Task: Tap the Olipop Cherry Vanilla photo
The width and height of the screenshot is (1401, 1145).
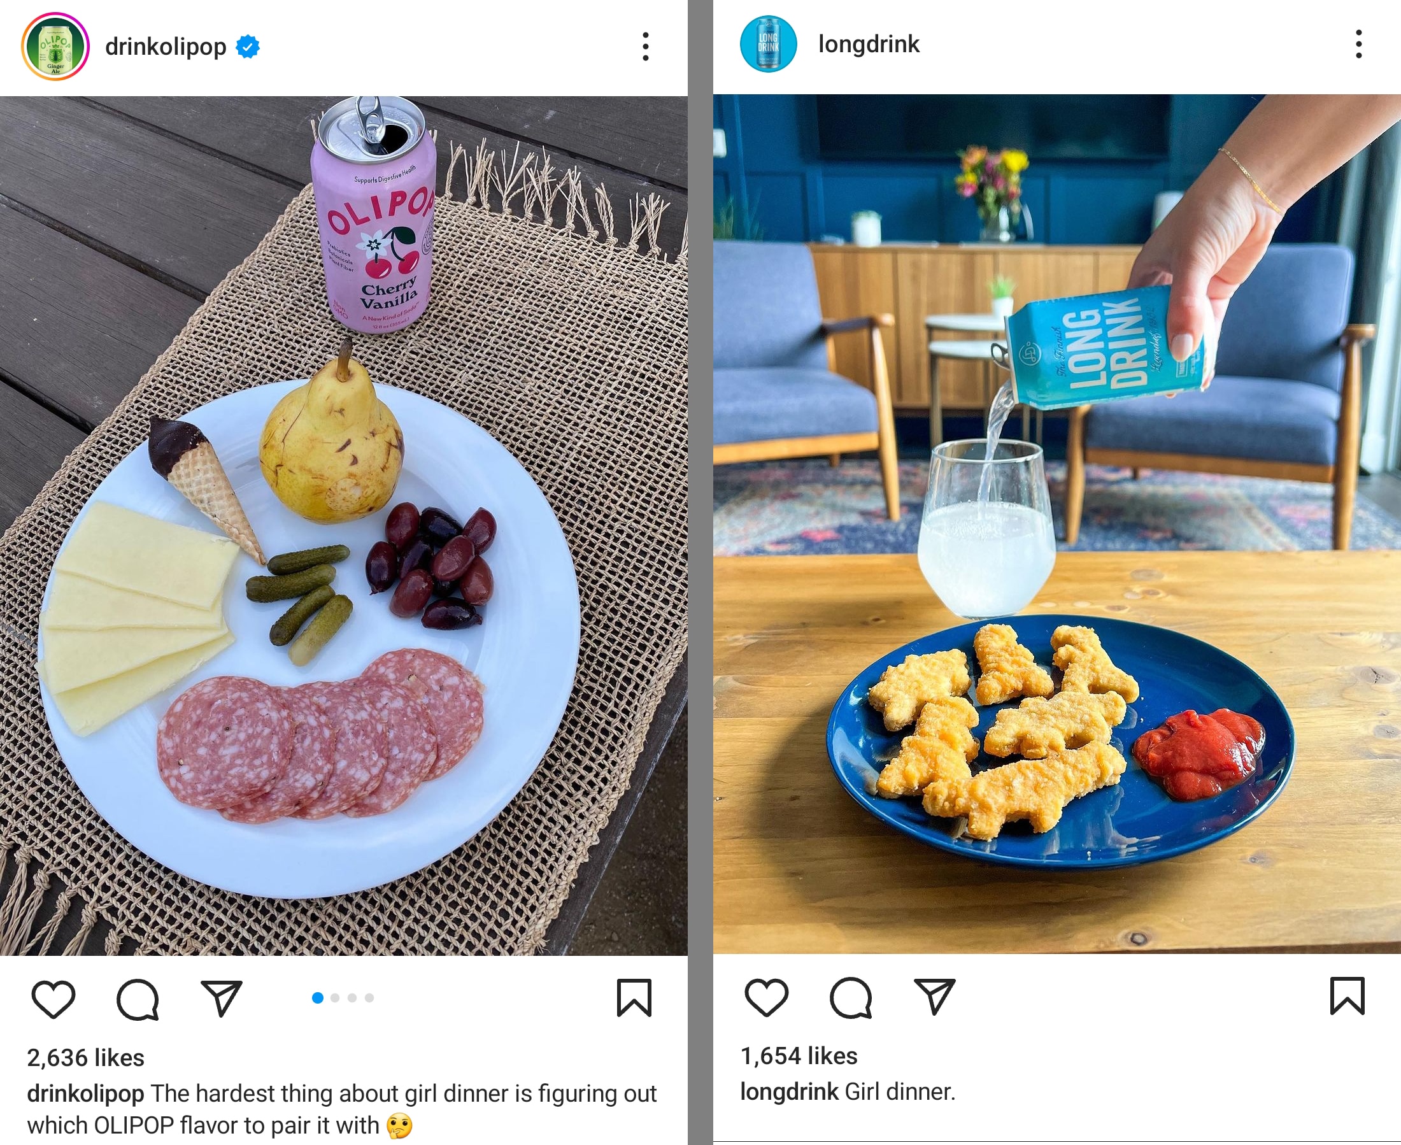Action: (344, 525)
